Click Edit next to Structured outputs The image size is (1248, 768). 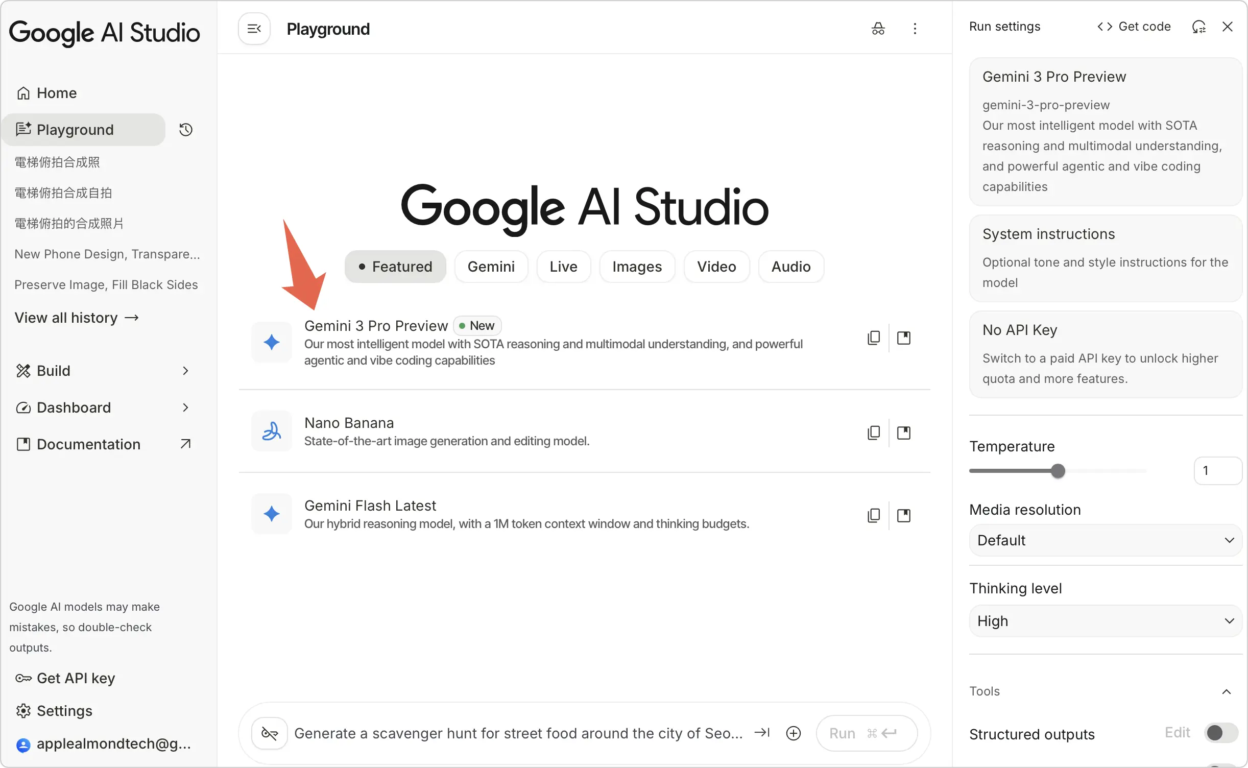[x=1178, y=733]
